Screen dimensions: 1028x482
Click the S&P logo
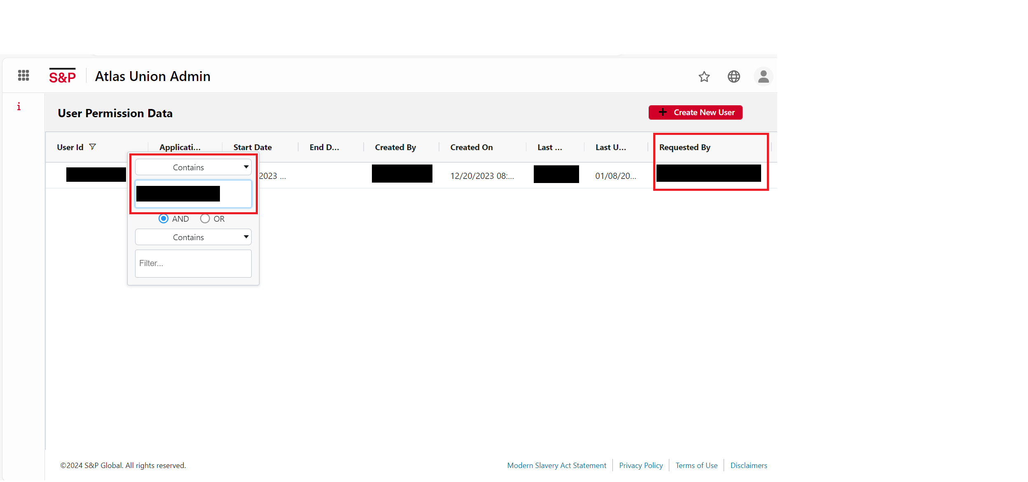63,76
